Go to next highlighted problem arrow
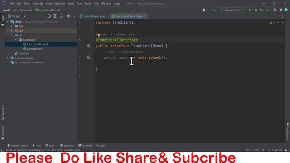 pyautogui.click(x=283, y=22)
